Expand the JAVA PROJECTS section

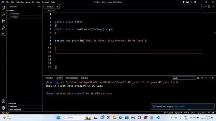25,110
